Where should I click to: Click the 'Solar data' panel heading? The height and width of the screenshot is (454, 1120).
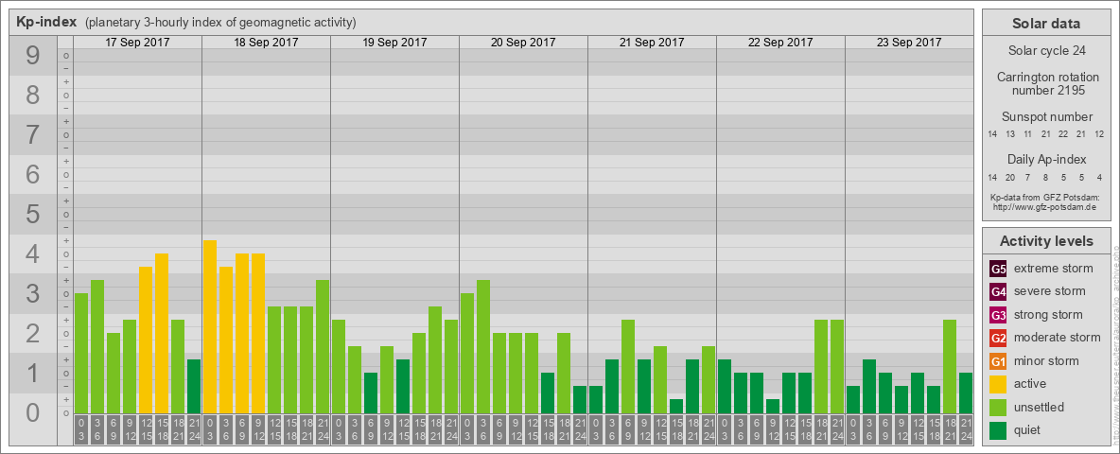click(x=1046, y=24)
